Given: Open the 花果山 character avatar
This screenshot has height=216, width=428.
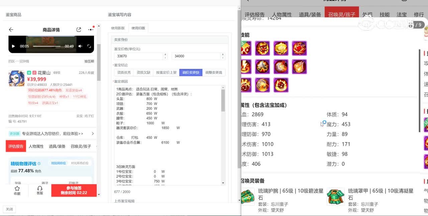Looking at the screenshot, I should (16, 79).
